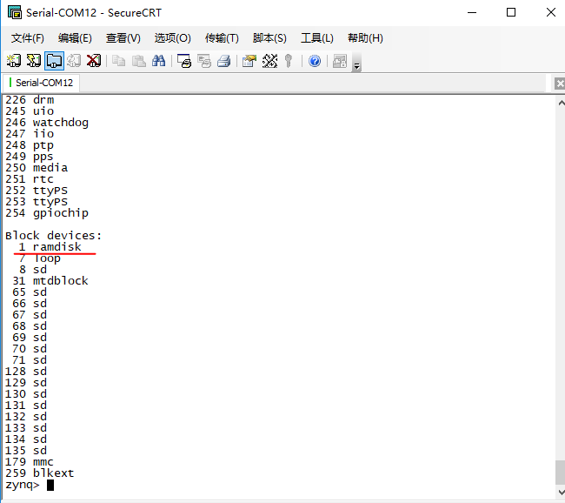Click the '252 ttyPS' line
This screenshot has height=503, width=565.
37,191
